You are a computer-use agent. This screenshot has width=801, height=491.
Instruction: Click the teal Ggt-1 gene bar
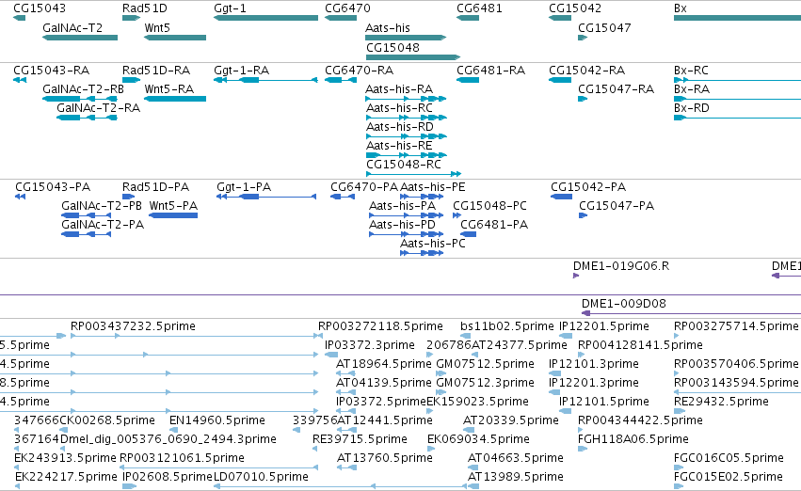coord(265,18)
